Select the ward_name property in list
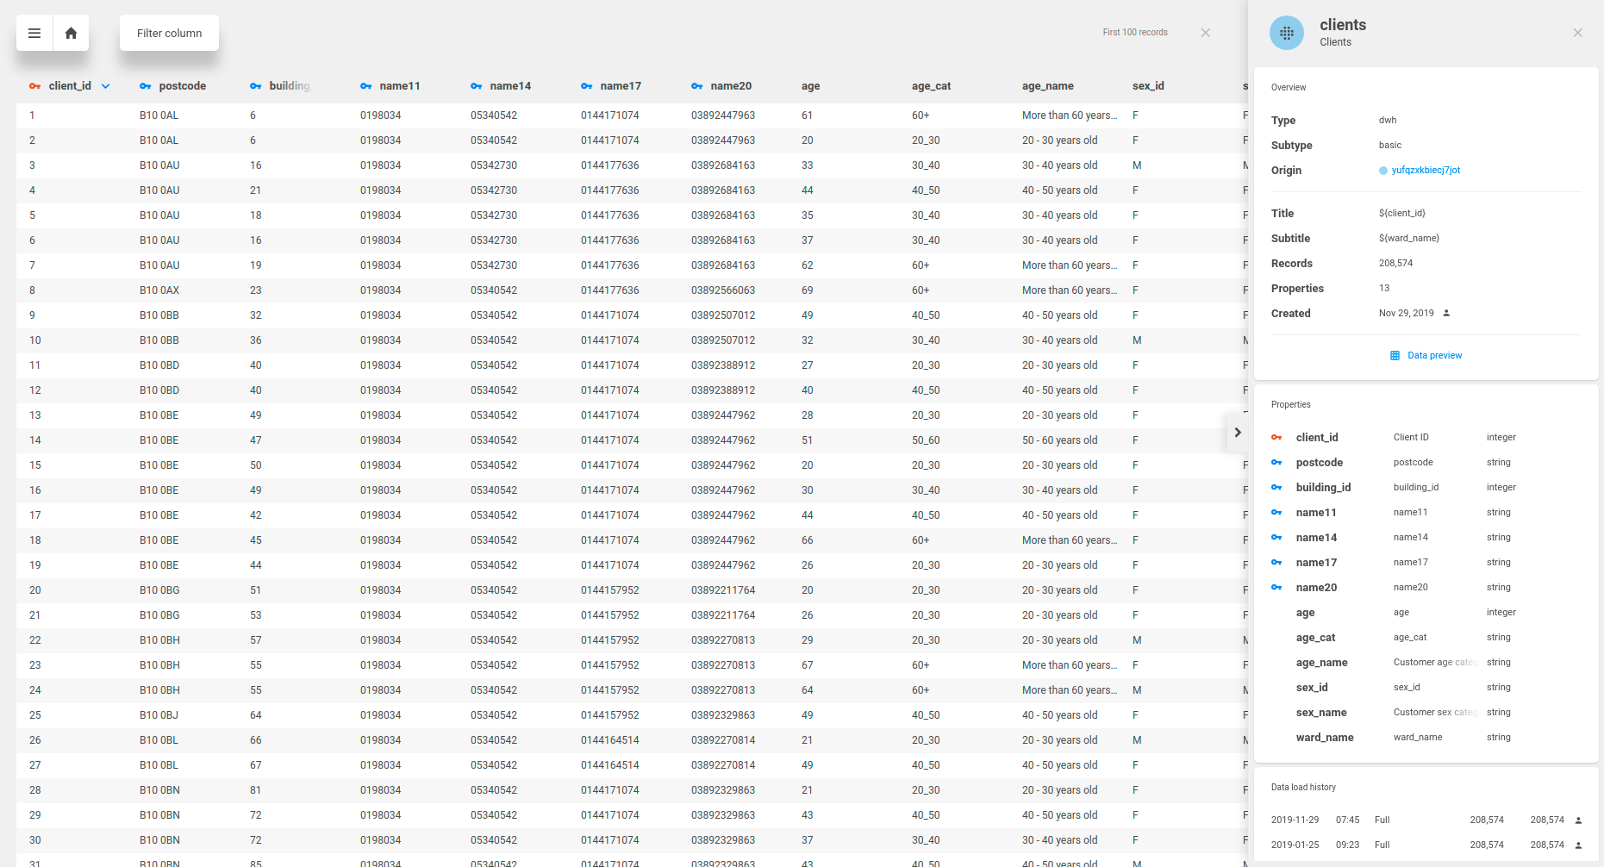 coord(1324,738)
